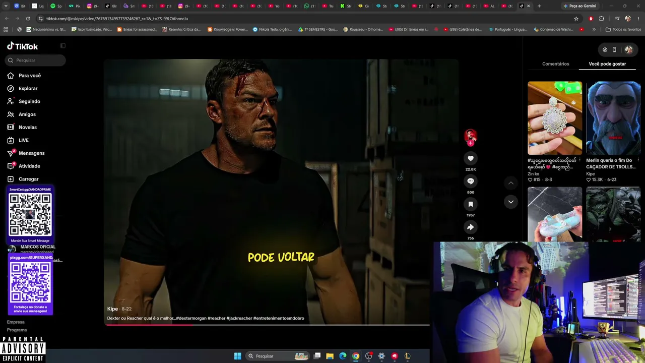
Task: Reload the page in Chrome
Action: (28, 19)
